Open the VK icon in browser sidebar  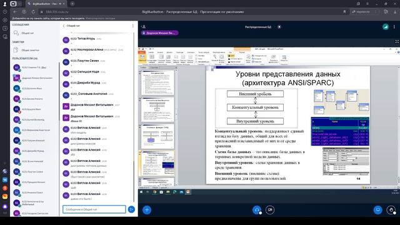coord(5,180)
